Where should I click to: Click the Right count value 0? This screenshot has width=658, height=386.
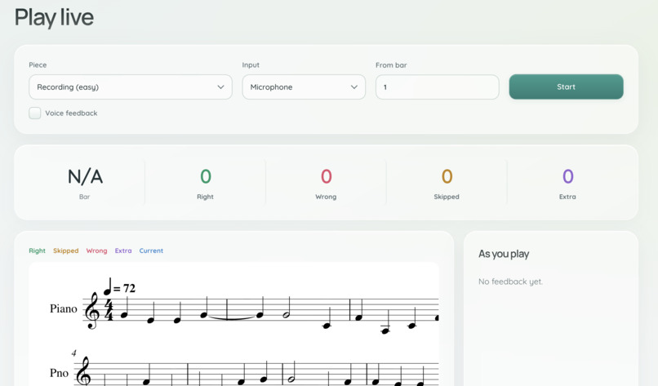206,176
